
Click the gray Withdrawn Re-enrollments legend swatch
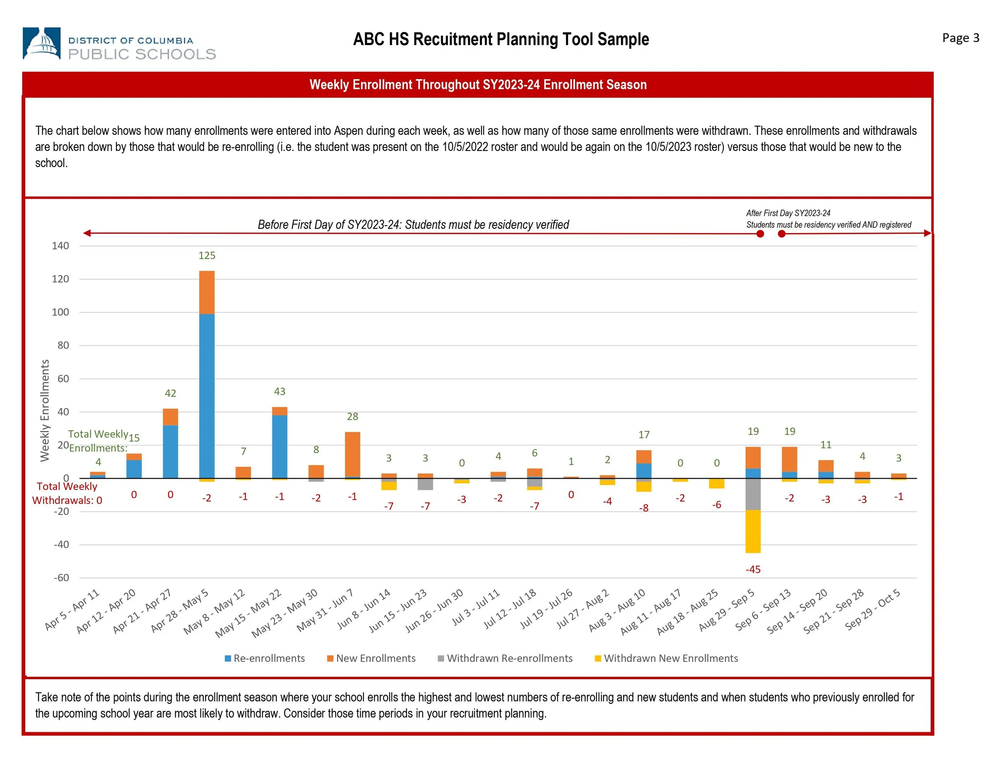(441, 658)
